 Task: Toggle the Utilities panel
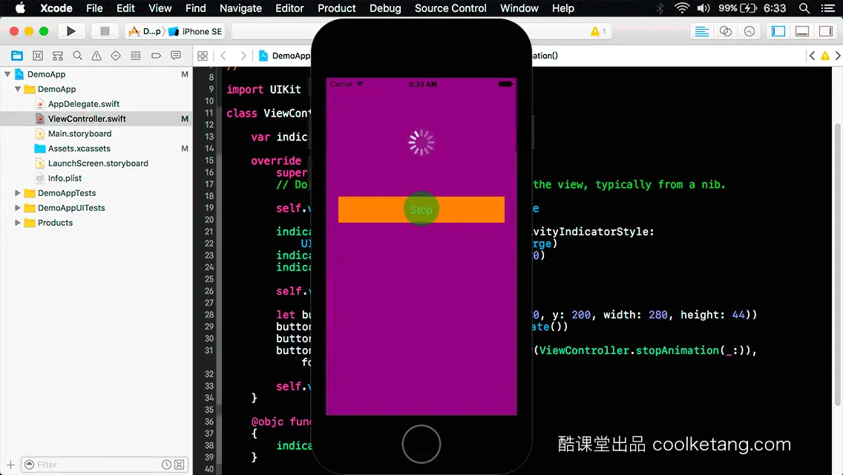tap(826, 31)
